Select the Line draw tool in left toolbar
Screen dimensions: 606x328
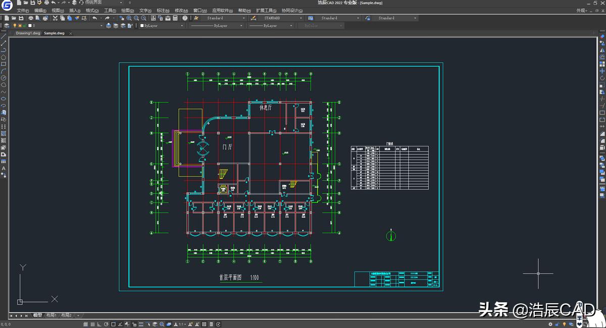click(4, 36)
